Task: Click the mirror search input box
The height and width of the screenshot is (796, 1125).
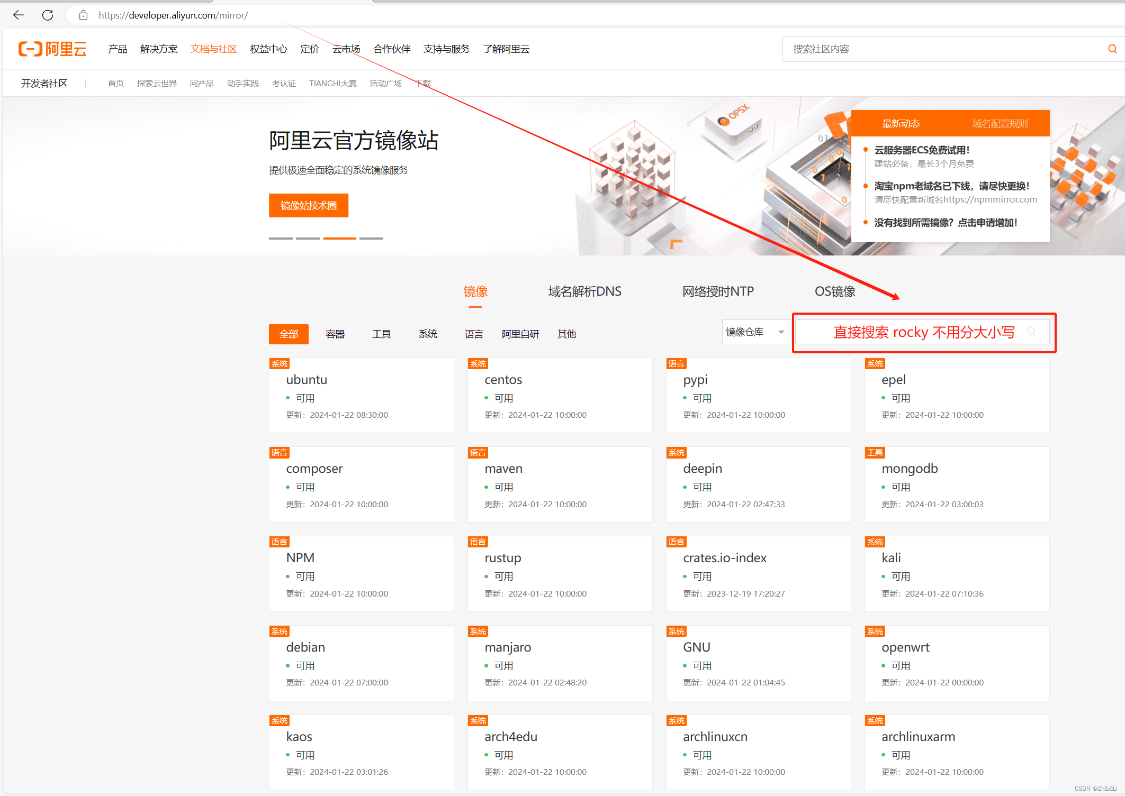Action: click(922, 332)
